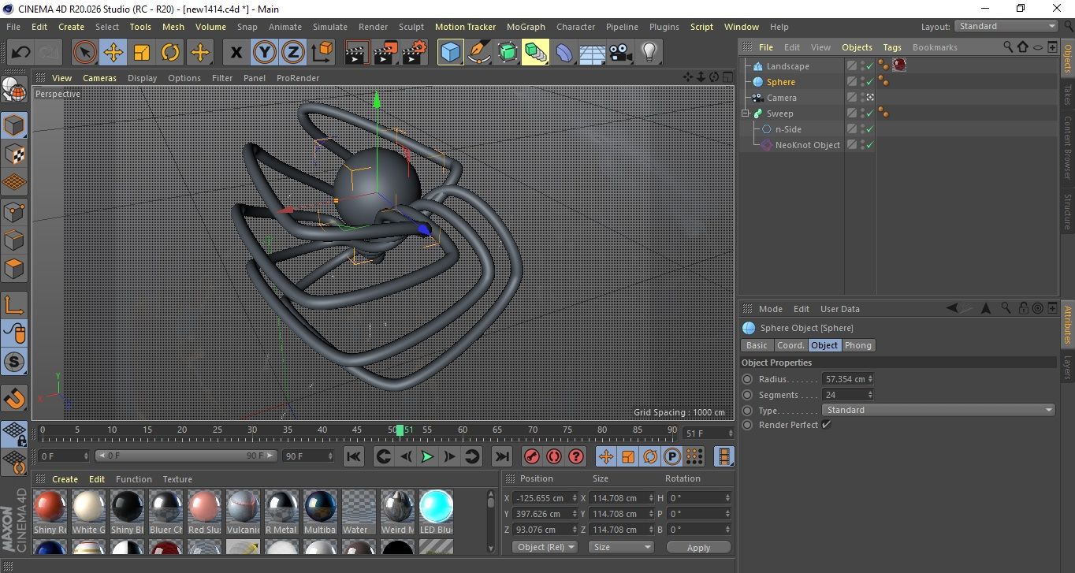Open the Camera object icon in toolbar
This screenshot has width=1075, height=573.
620,53
